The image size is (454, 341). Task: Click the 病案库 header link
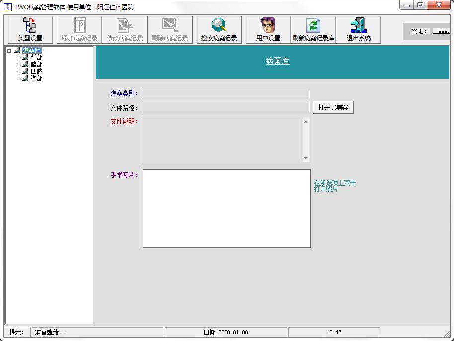point(277,61)
